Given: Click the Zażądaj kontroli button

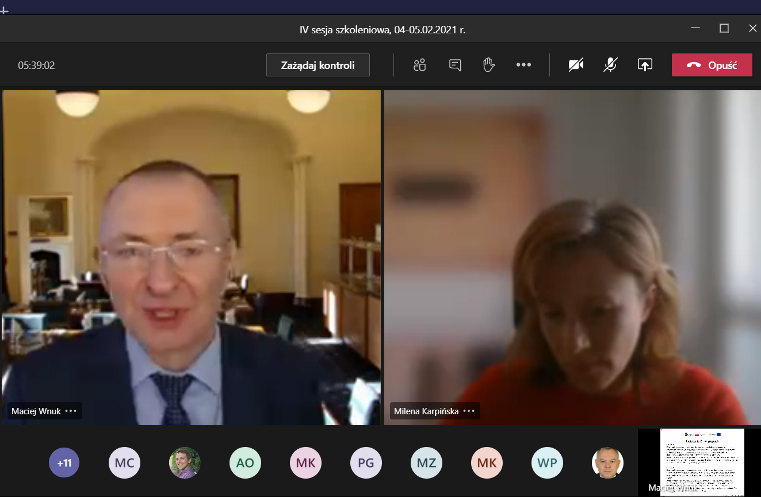Looking at the screenshot, I should (x=318, y=65).
